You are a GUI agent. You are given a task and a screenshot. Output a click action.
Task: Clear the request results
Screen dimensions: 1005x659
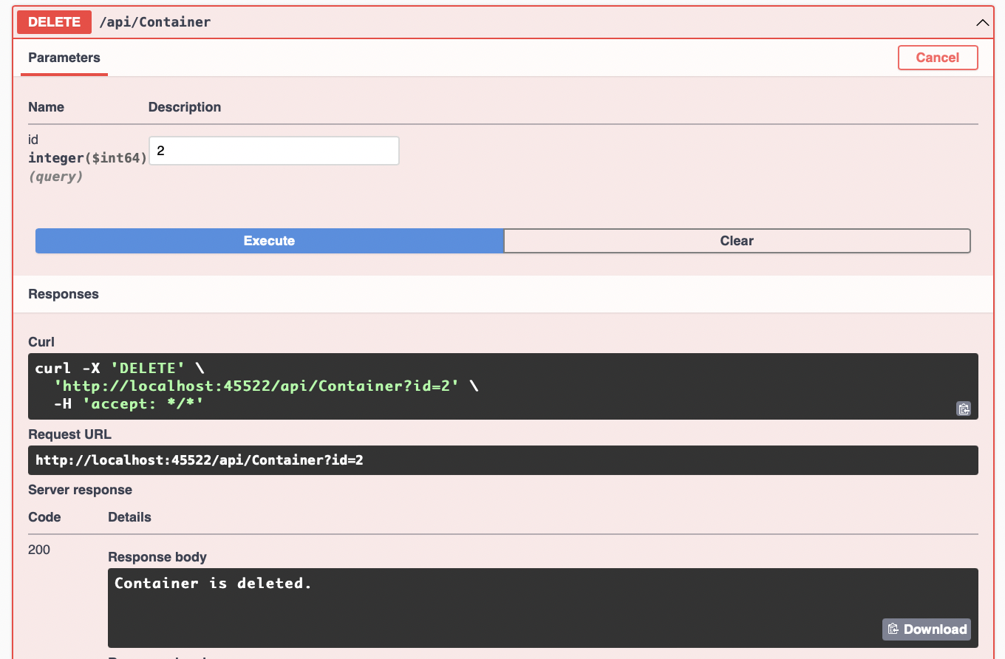click(737, 240)
